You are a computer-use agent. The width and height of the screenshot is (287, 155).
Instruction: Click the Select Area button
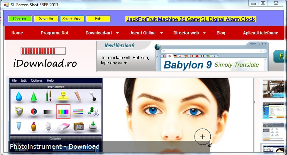point(72,19)
